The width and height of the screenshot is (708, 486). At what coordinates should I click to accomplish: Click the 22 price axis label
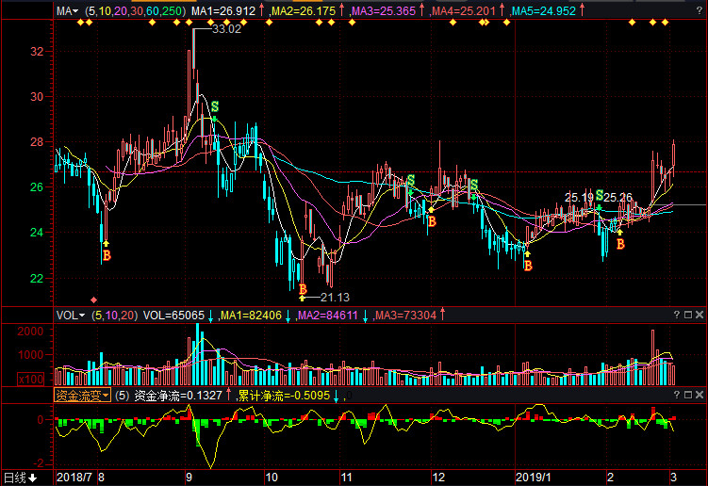click(37, 279)
